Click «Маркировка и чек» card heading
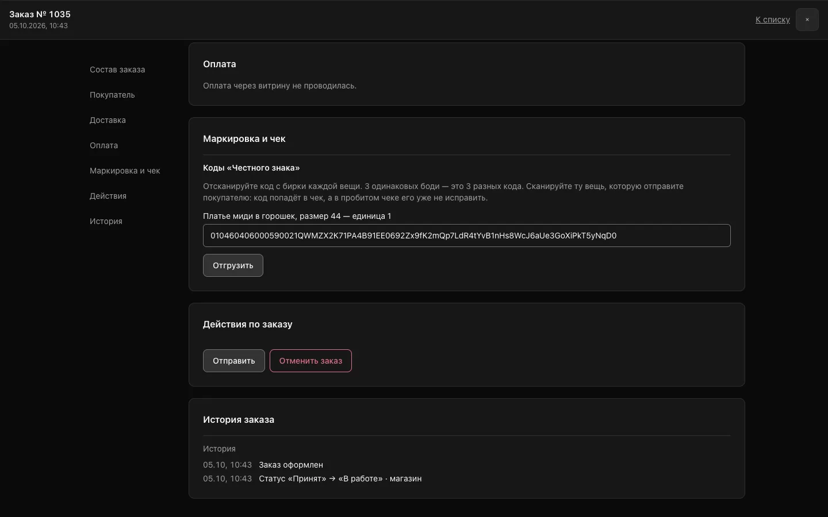 [x=244, y=138]
